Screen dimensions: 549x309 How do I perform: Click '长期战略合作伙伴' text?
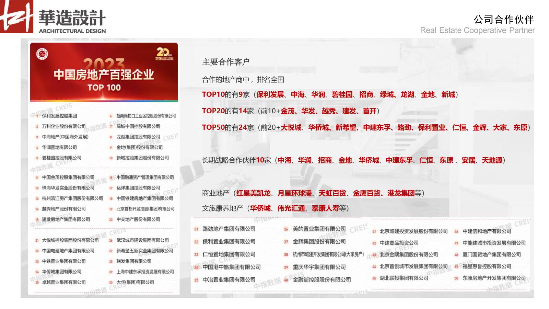point(229,160)
